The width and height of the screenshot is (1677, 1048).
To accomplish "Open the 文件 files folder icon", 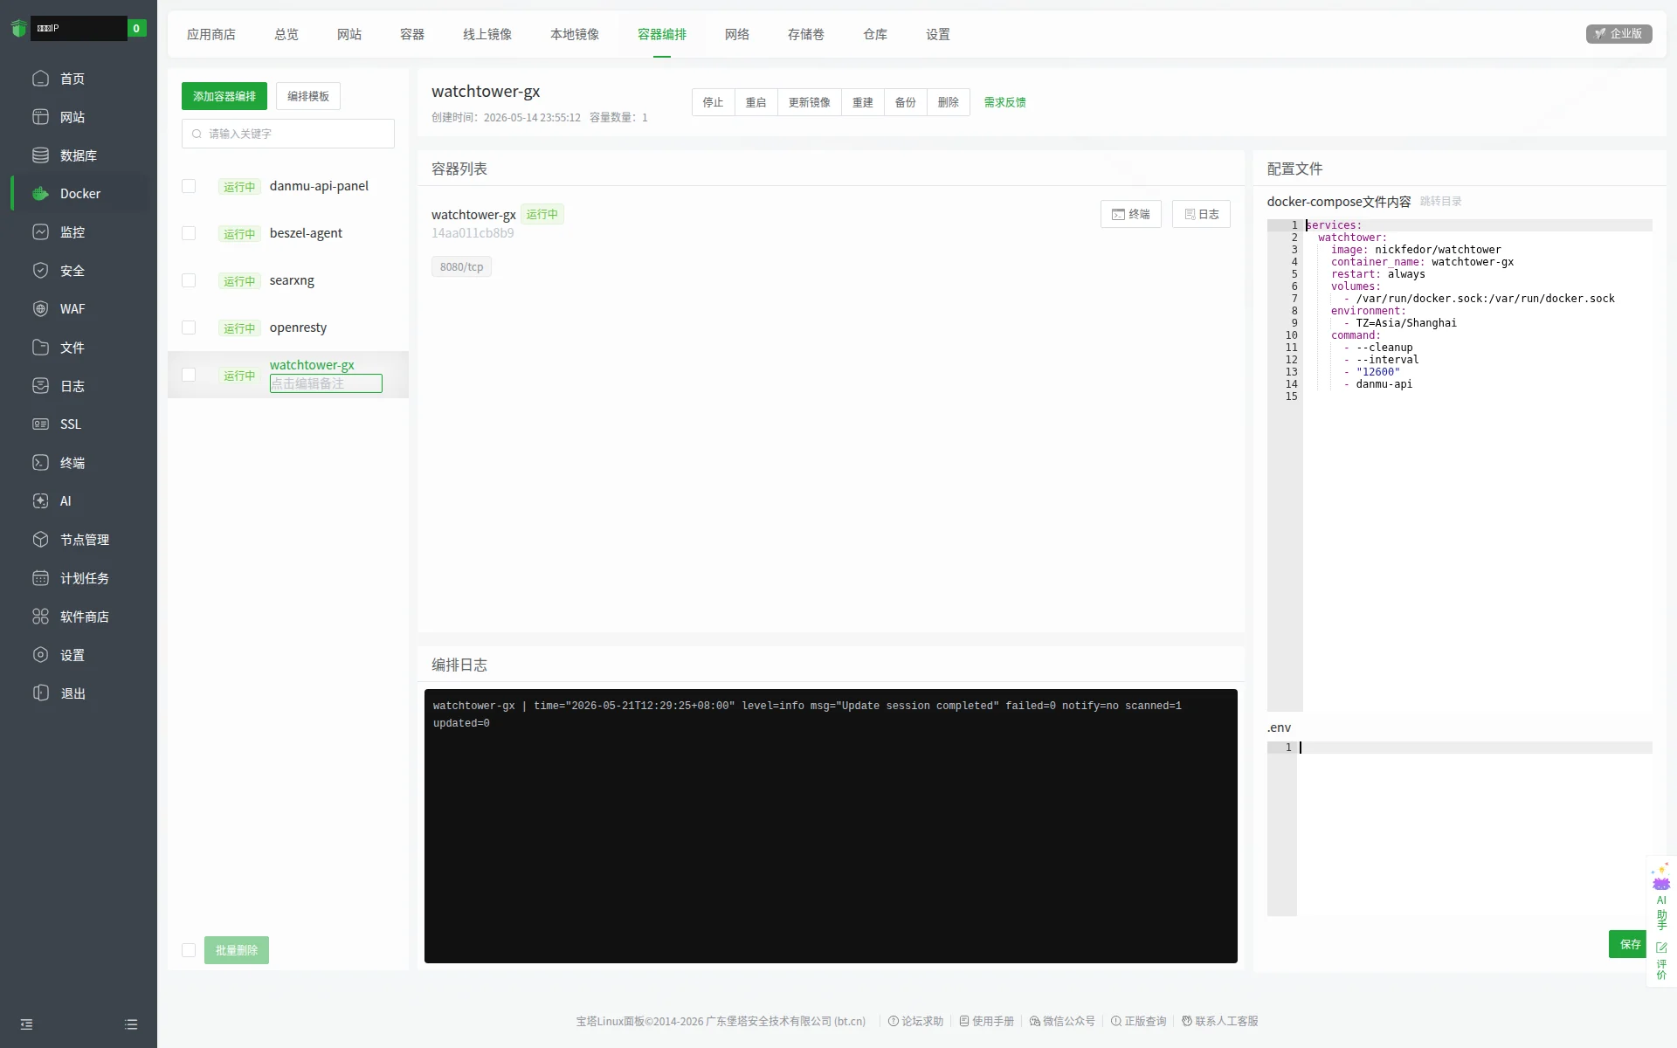I will coord(40,348).
